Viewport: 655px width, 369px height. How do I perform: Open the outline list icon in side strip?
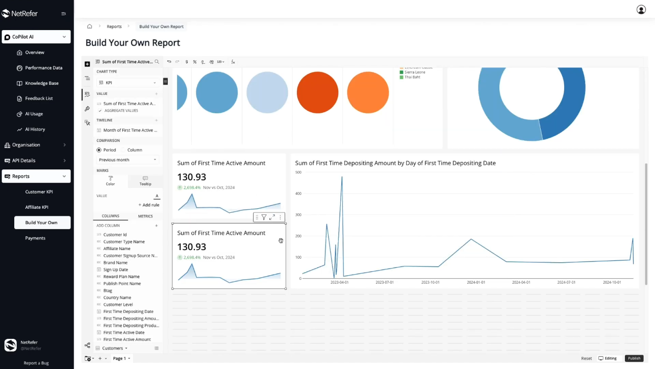(x=87, y=79)
